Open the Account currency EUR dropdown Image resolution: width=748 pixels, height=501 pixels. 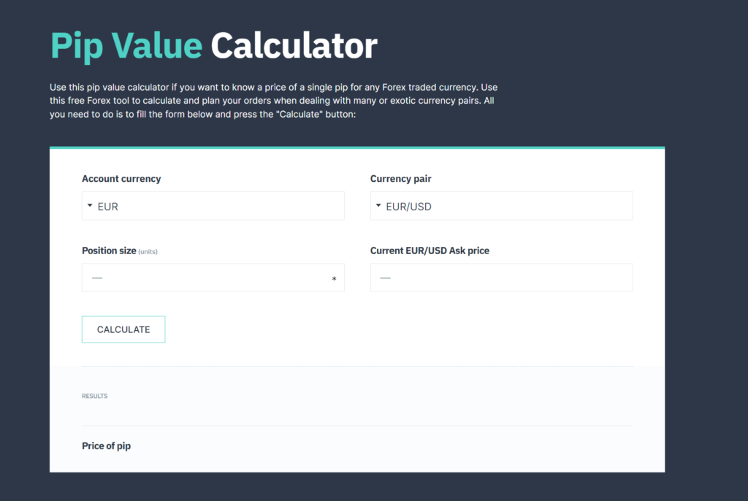click(213, 206)
